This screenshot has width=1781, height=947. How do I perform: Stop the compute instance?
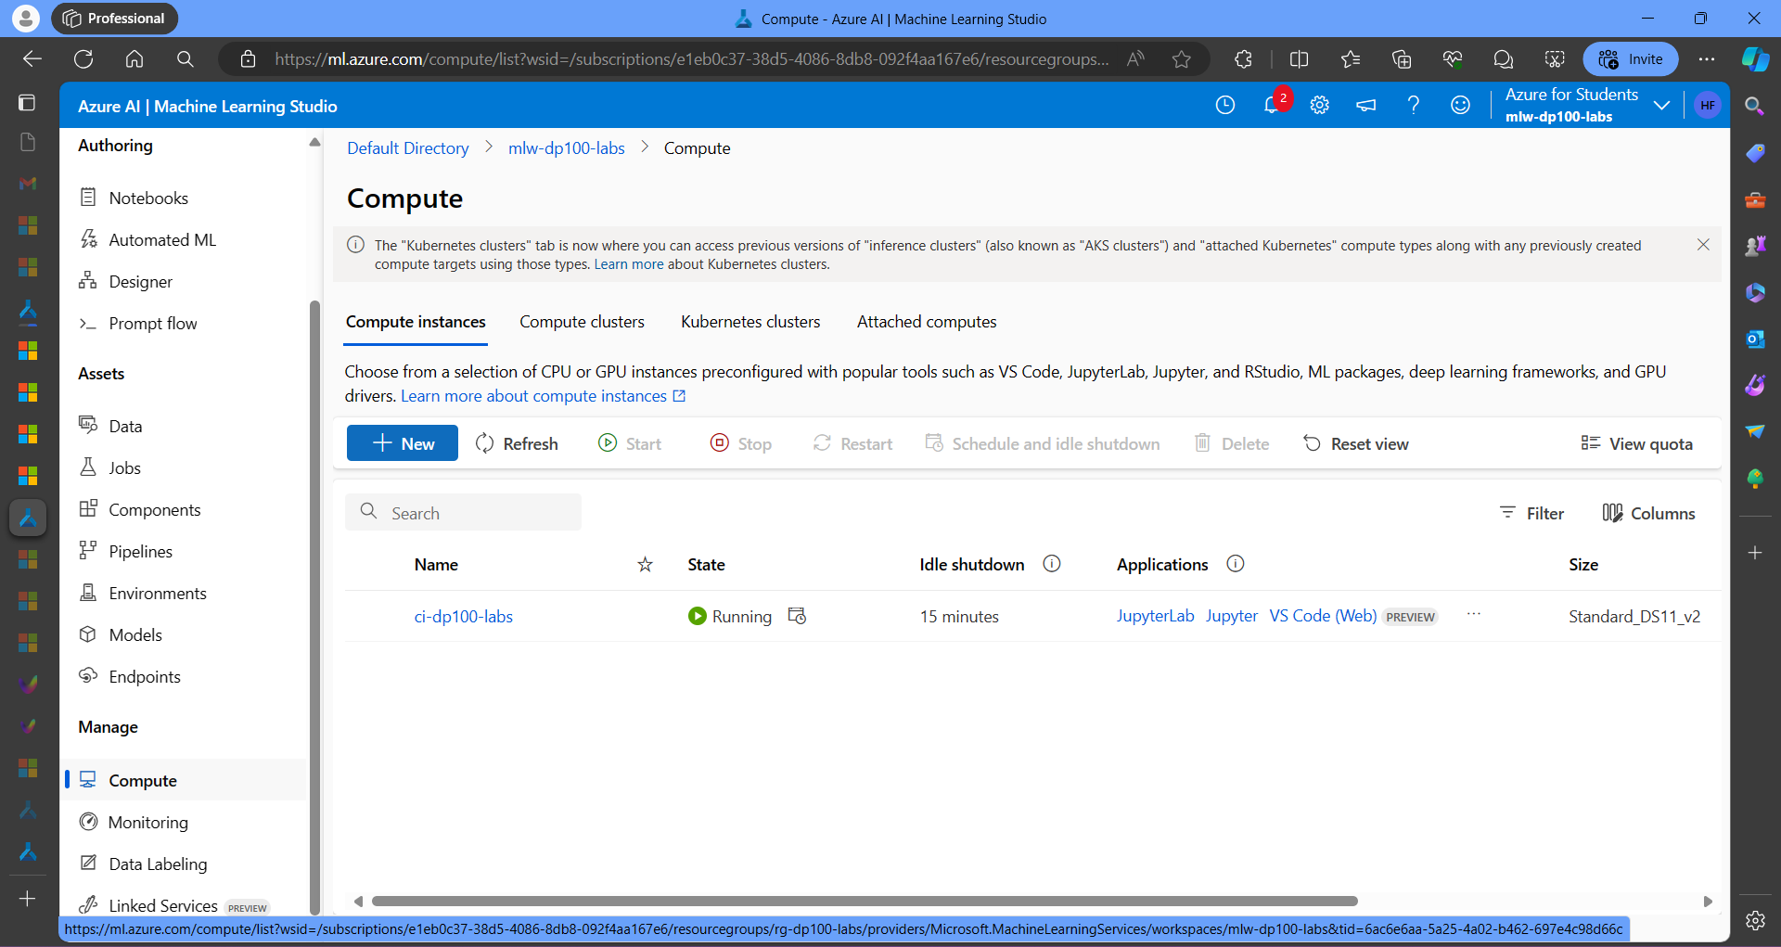click(741, 443)
